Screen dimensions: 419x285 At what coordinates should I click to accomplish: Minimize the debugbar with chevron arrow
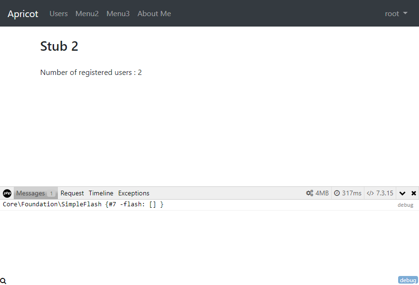coord(402,193)
